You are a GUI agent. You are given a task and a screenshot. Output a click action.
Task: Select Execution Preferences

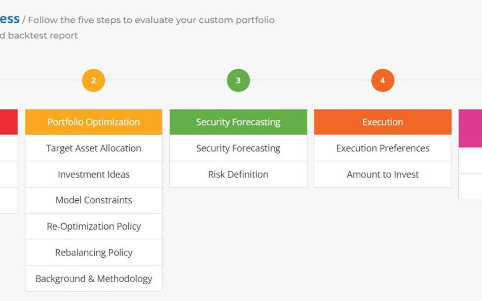(382, 148)
